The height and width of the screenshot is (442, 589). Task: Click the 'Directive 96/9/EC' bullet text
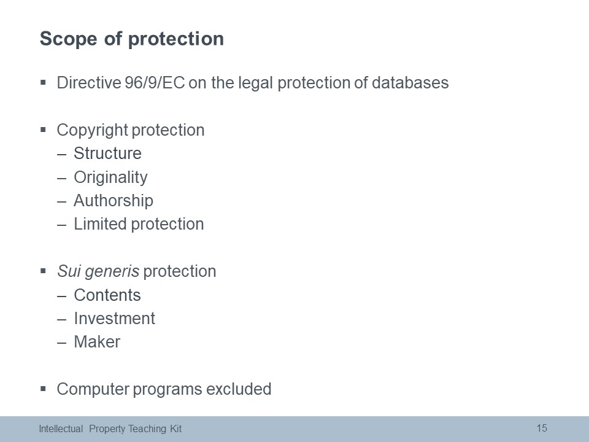pyautogui.click(x=121, y=83)
